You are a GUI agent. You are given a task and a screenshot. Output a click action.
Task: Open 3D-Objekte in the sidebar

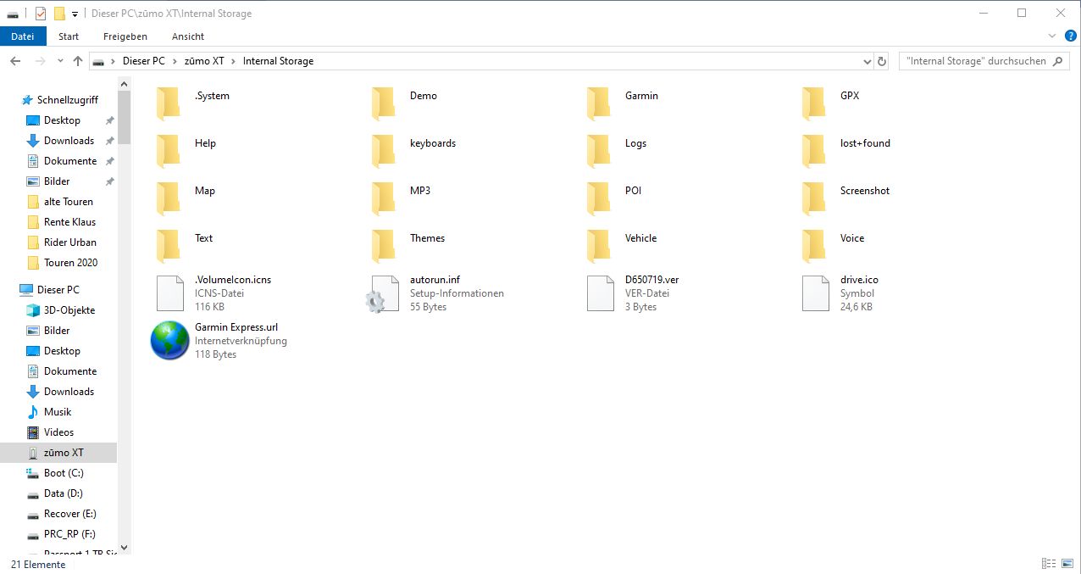coord(69,310)
